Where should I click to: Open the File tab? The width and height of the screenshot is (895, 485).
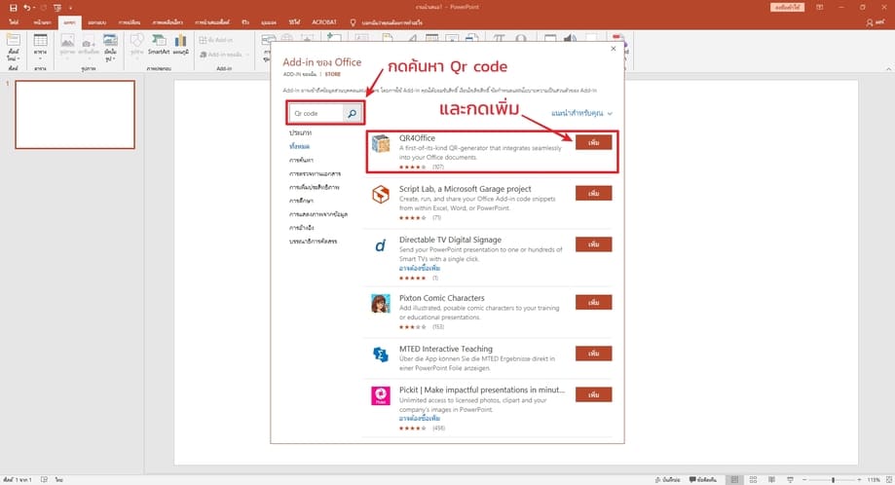click(x=13, y=22)
